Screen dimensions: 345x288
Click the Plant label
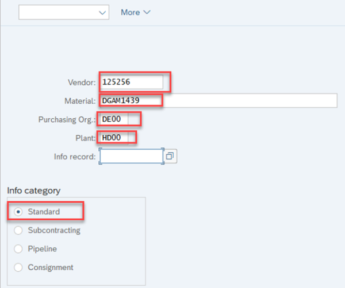click(x=85, y=138)
